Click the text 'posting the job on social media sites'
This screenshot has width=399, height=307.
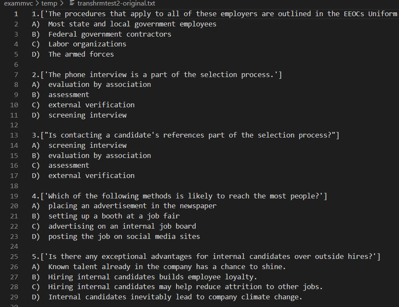(124, 236)
